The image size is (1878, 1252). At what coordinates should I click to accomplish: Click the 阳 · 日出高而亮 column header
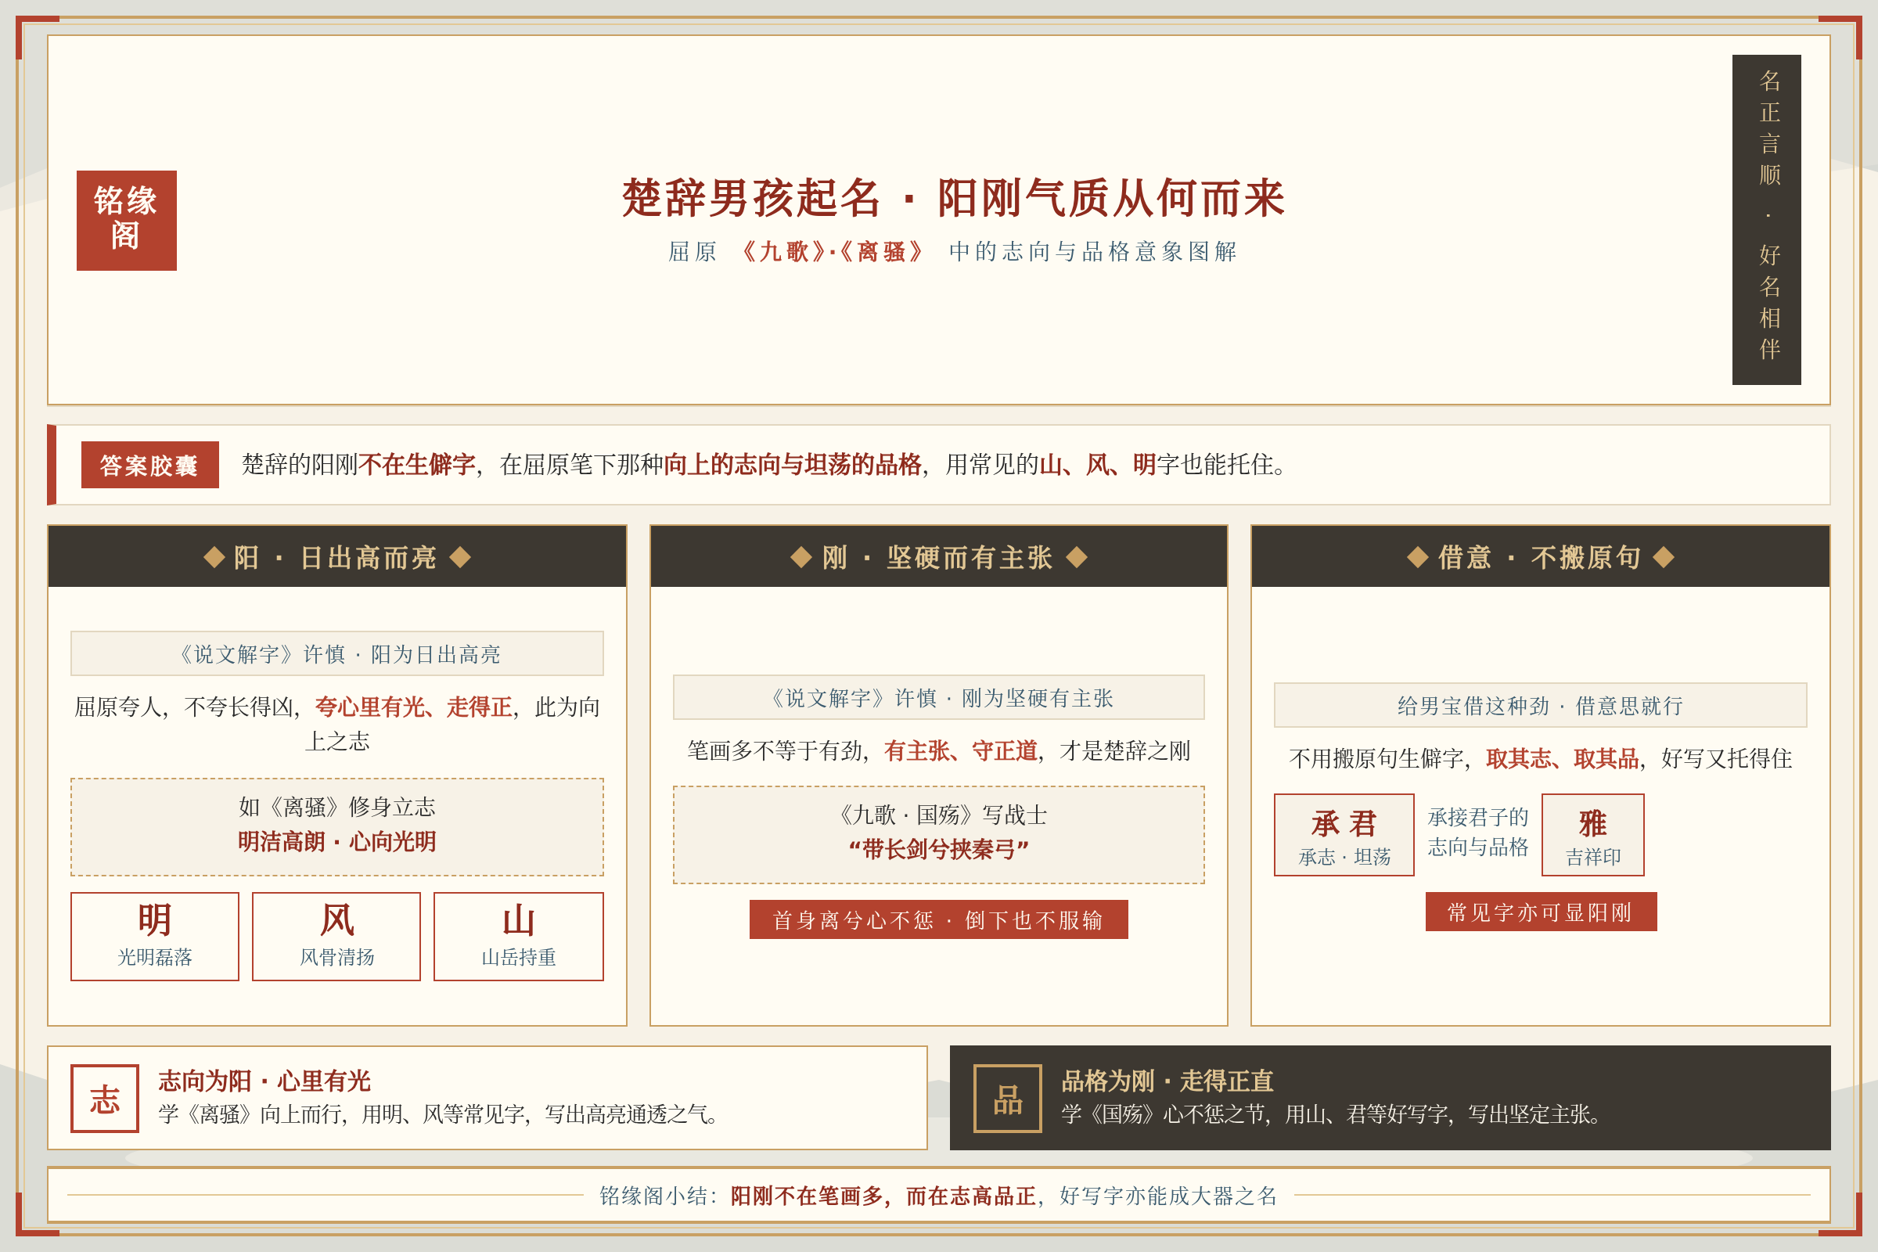pyautogui.click(x=337, y=556)
